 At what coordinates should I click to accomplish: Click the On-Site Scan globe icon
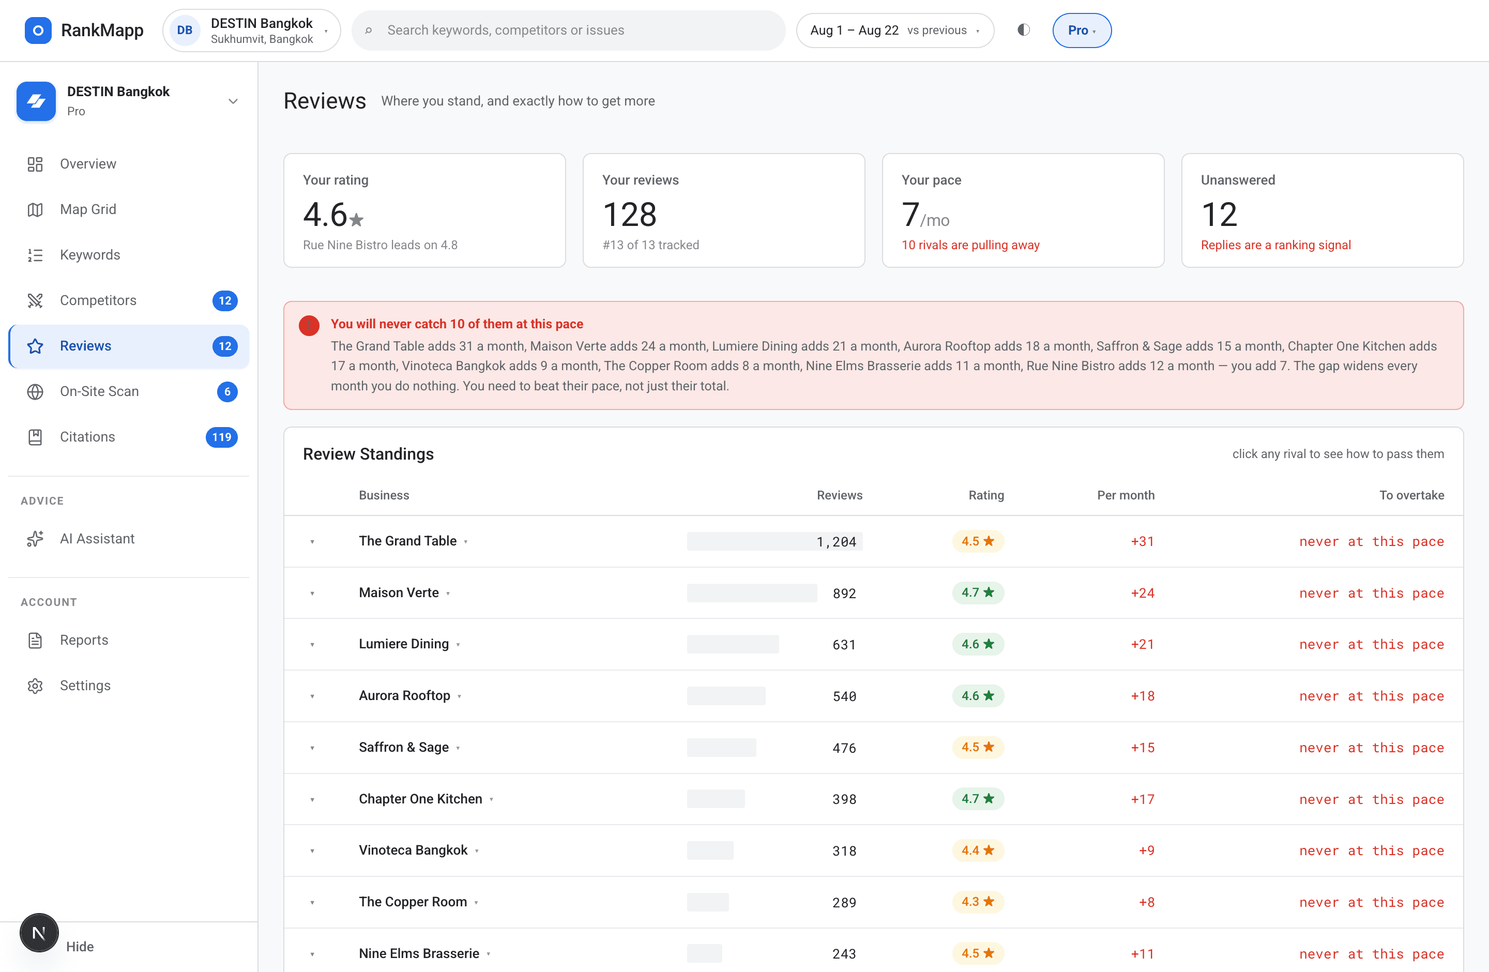(35, 391)
